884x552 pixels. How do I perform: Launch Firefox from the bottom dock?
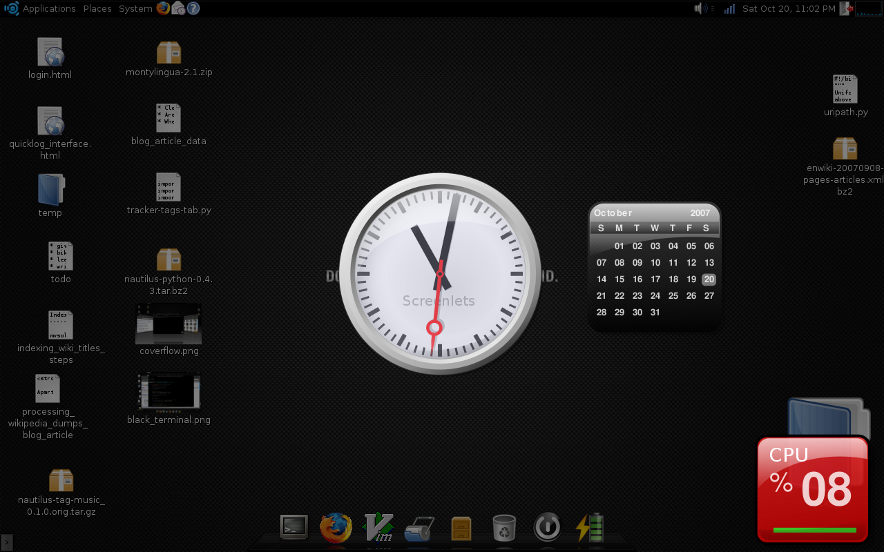point(336,528)
